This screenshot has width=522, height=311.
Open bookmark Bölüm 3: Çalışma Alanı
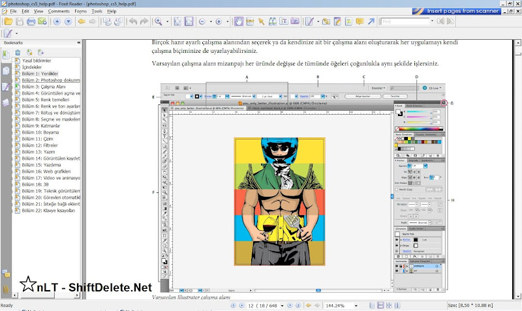tap(43, 87)
